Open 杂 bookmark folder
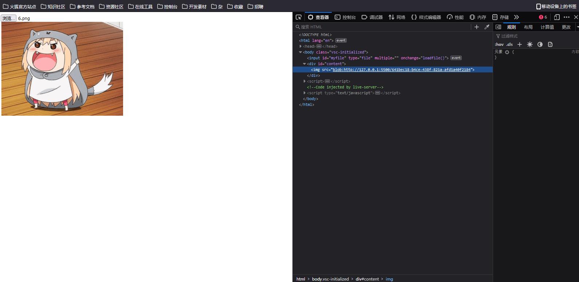579x282 pixels. pyautogui.click(x=217, y=7)
